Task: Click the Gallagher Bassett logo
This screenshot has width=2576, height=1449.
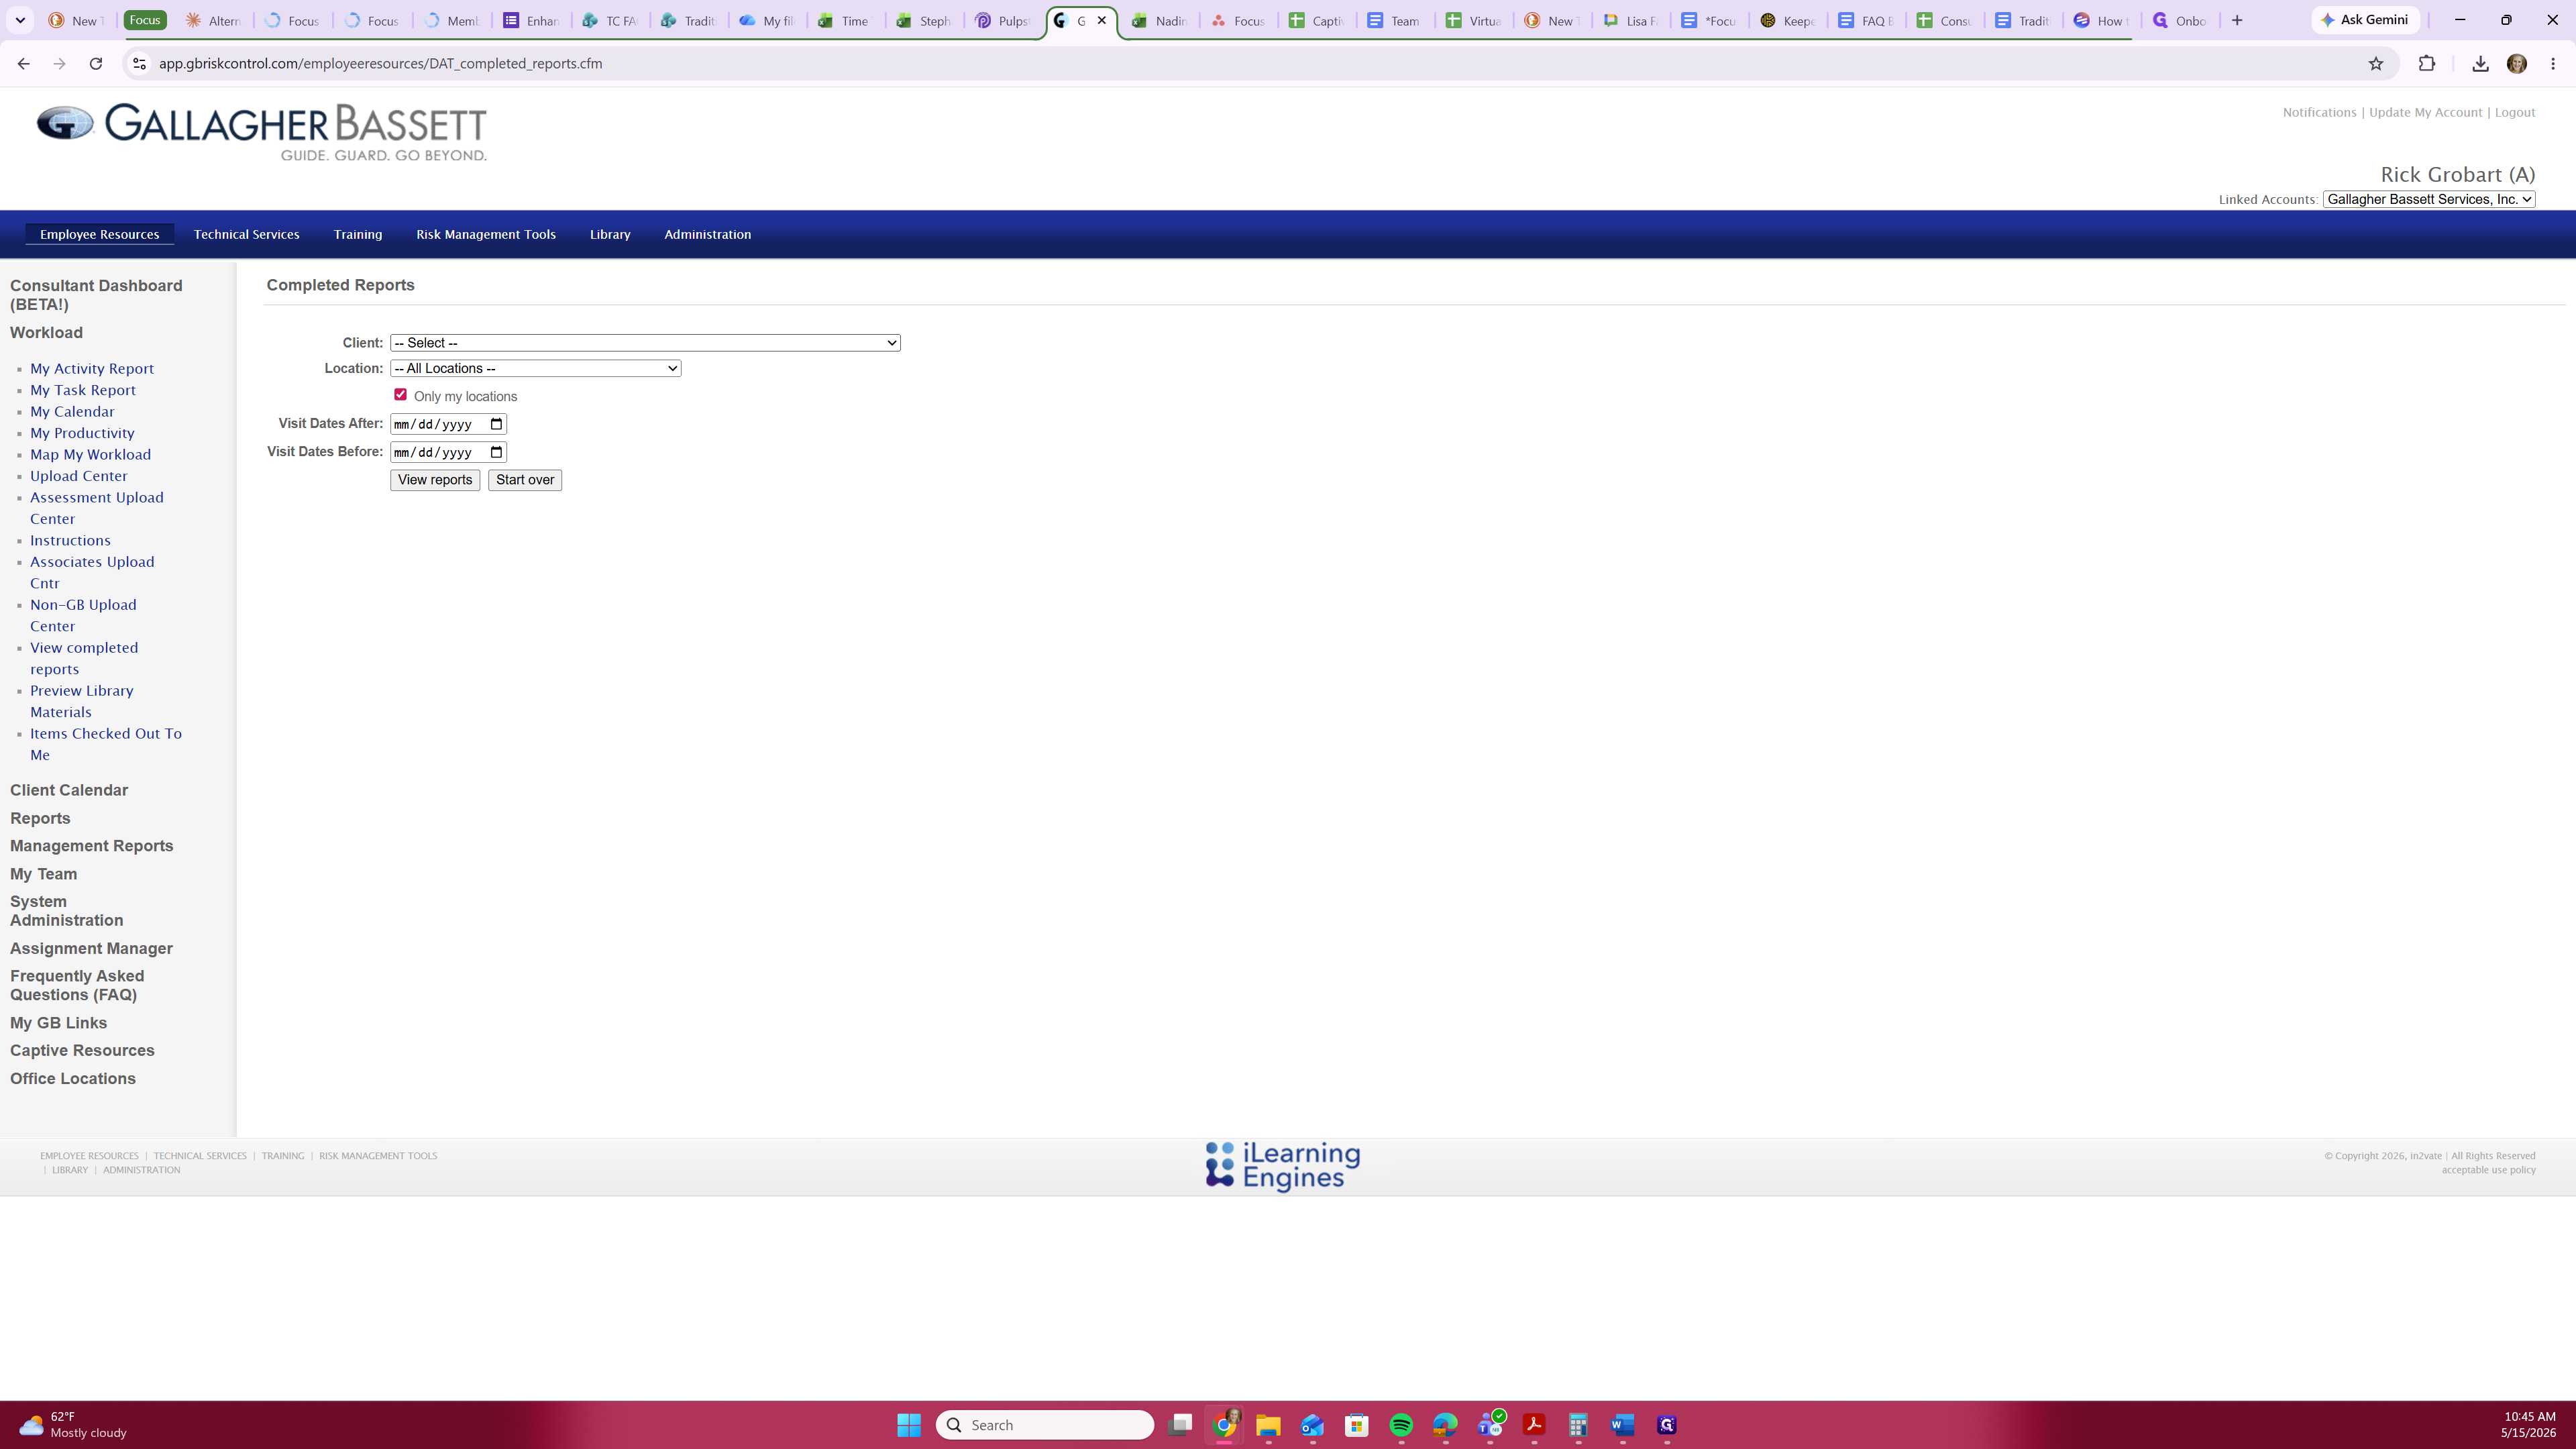Action: pyautogui.click(x=262, y=132)
